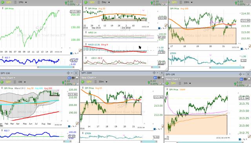Click save icon on SPY-1M panel
The image size is (251, 143).
[249, 79]
